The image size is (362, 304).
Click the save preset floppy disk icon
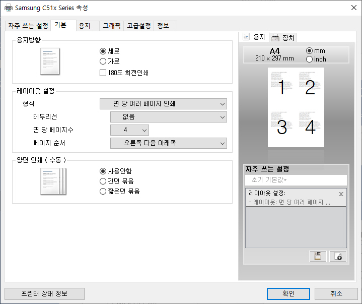(318, 256)
